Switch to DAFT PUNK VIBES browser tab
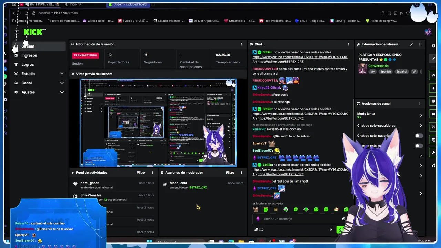Image resolution: width=441 pixels, height=248 pixels. pyautogui.click(x=40, y=4)
